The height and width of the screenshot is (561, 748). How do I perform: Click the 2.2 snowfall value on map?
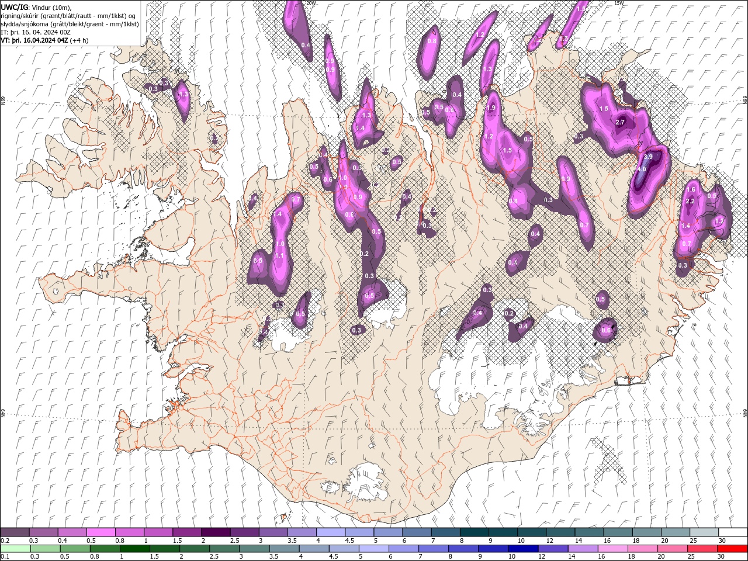[690, 202]
